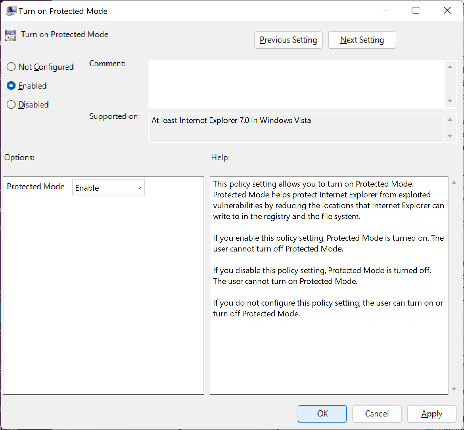The image size is (464, 430).
Task: Click Help pane scroll down arrow
Action: [x=454, y=389]
